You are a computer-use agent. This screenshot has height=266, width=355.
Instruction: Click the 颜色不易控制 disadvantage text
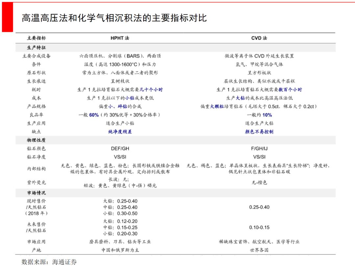[x=259, y=132]
